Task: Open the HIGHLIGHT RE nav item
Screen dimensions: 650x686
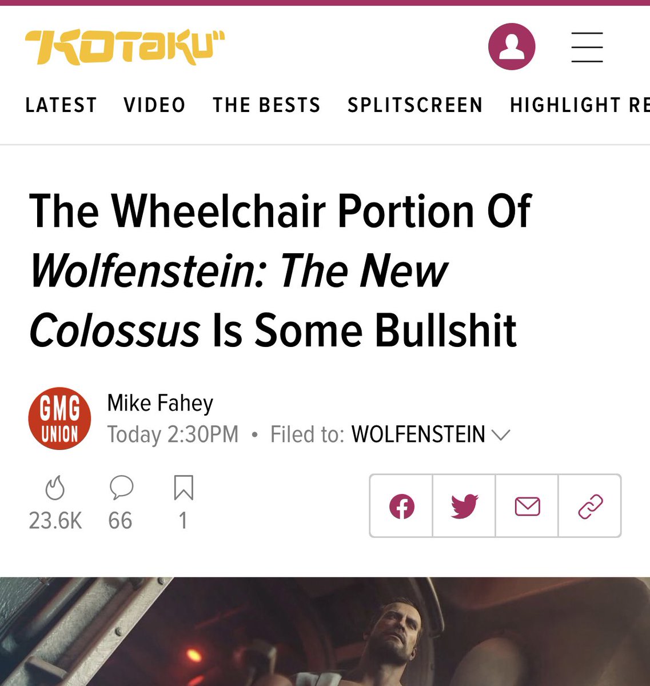Action: tap(580, 105)
